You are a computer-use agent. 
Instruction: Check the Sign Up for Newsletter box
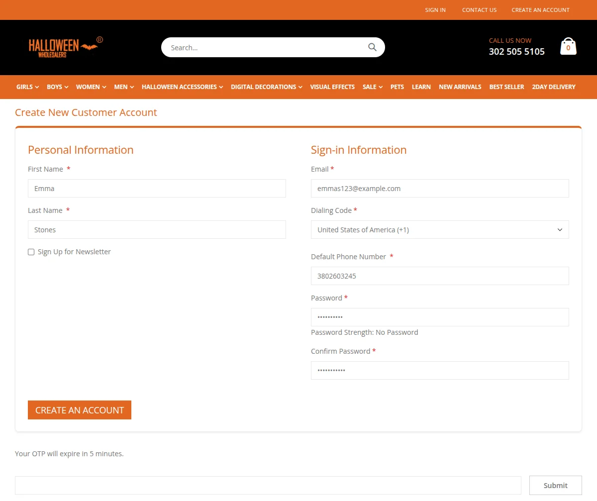[31, 252]
